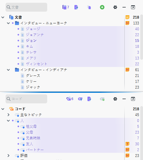Open the code panel gear settings
The image size is (143, 160).
(x=115, y=99)
